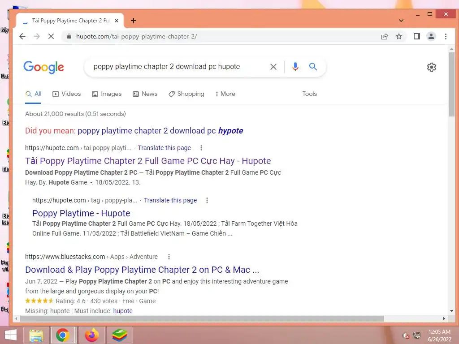Open options for hupote tag result

coord(207,200)
